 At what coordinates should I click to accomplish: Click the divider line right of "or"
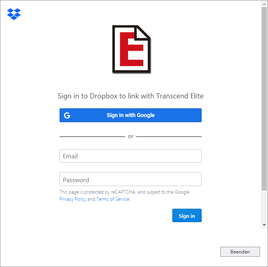click(169, 136)
